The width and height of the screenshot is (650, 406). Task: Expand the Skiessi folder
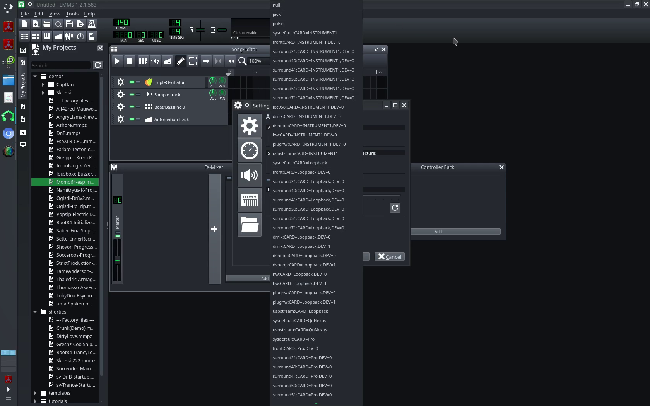(x=43, y=93)
